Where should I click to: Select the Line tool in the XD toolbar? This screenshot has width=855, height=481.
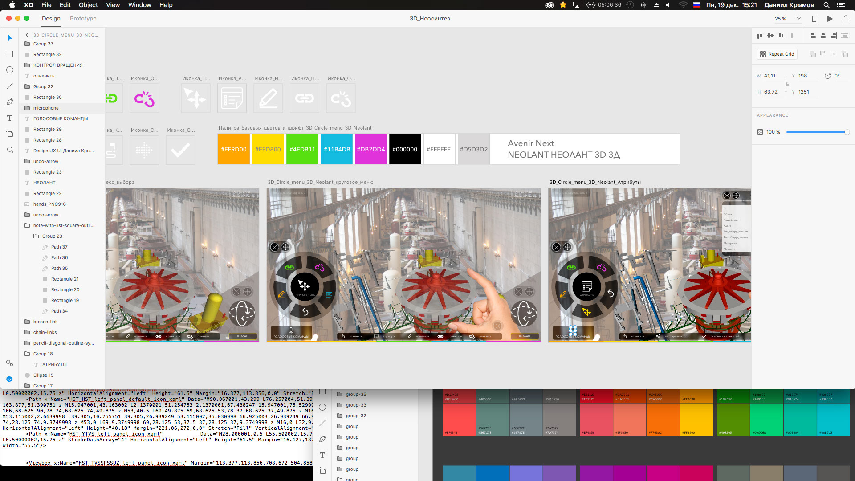point(10,86)
